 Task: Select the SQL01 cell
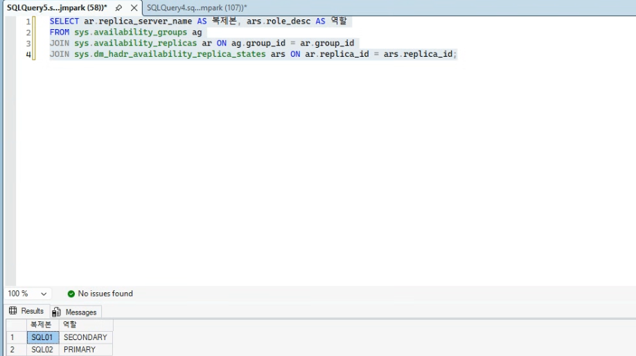42,337
